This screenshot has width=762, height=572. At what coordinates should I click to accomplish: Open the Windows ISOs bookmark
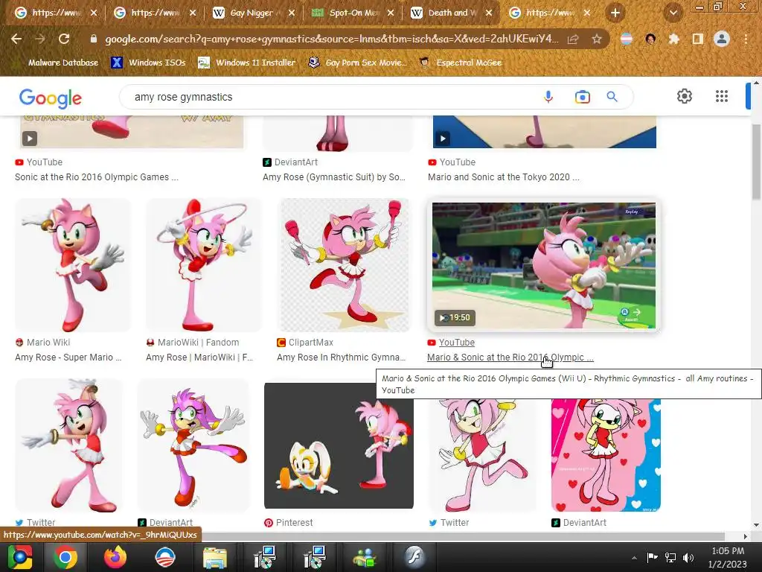click(149, 63)
